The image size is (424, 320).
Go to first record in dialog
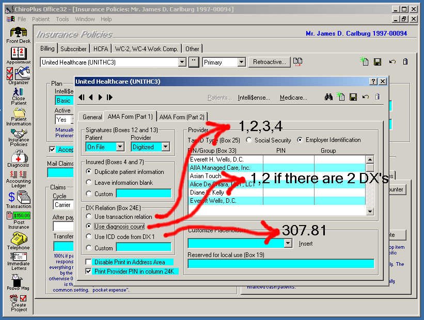pos(82,98)
